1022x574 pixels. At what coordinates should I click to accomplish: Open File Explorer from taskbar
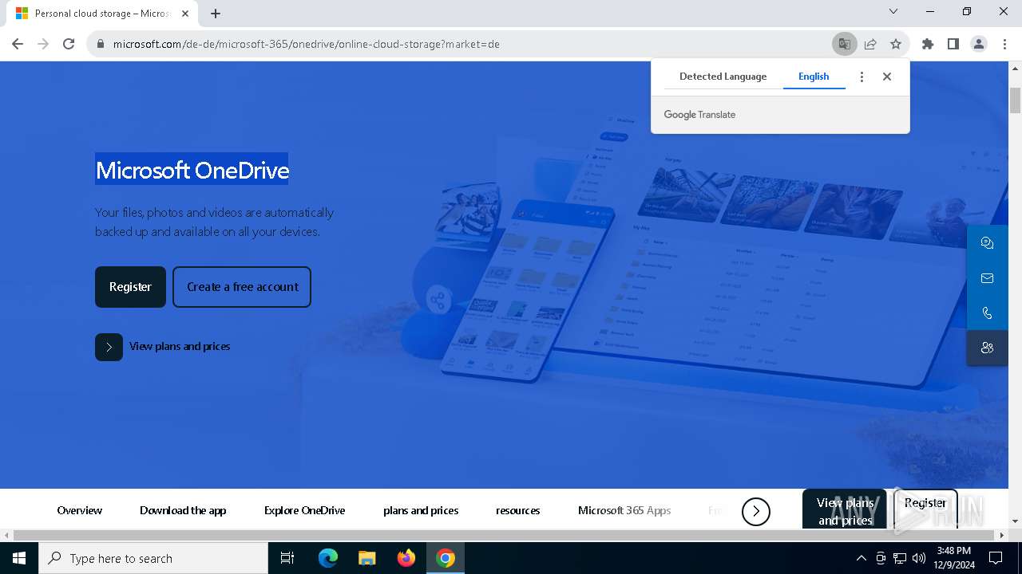click(367, 558)
